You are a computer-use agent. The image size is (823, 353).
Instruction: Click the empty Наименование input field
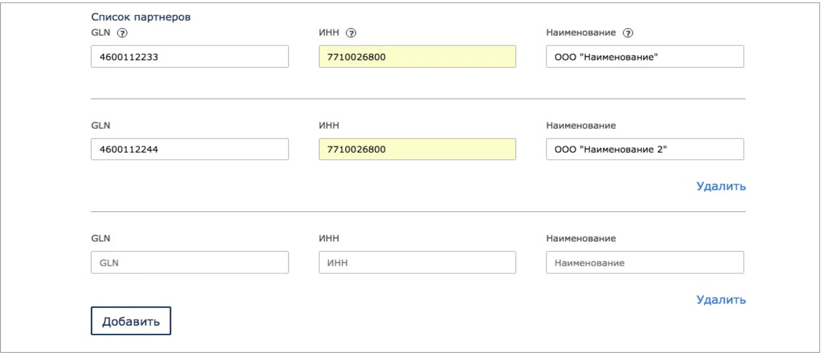pyautogui.click(x=644, y=263)
